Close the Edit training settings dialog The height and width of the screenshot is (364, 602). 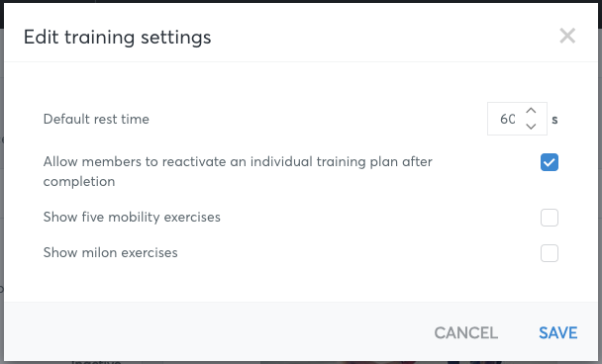567,36
